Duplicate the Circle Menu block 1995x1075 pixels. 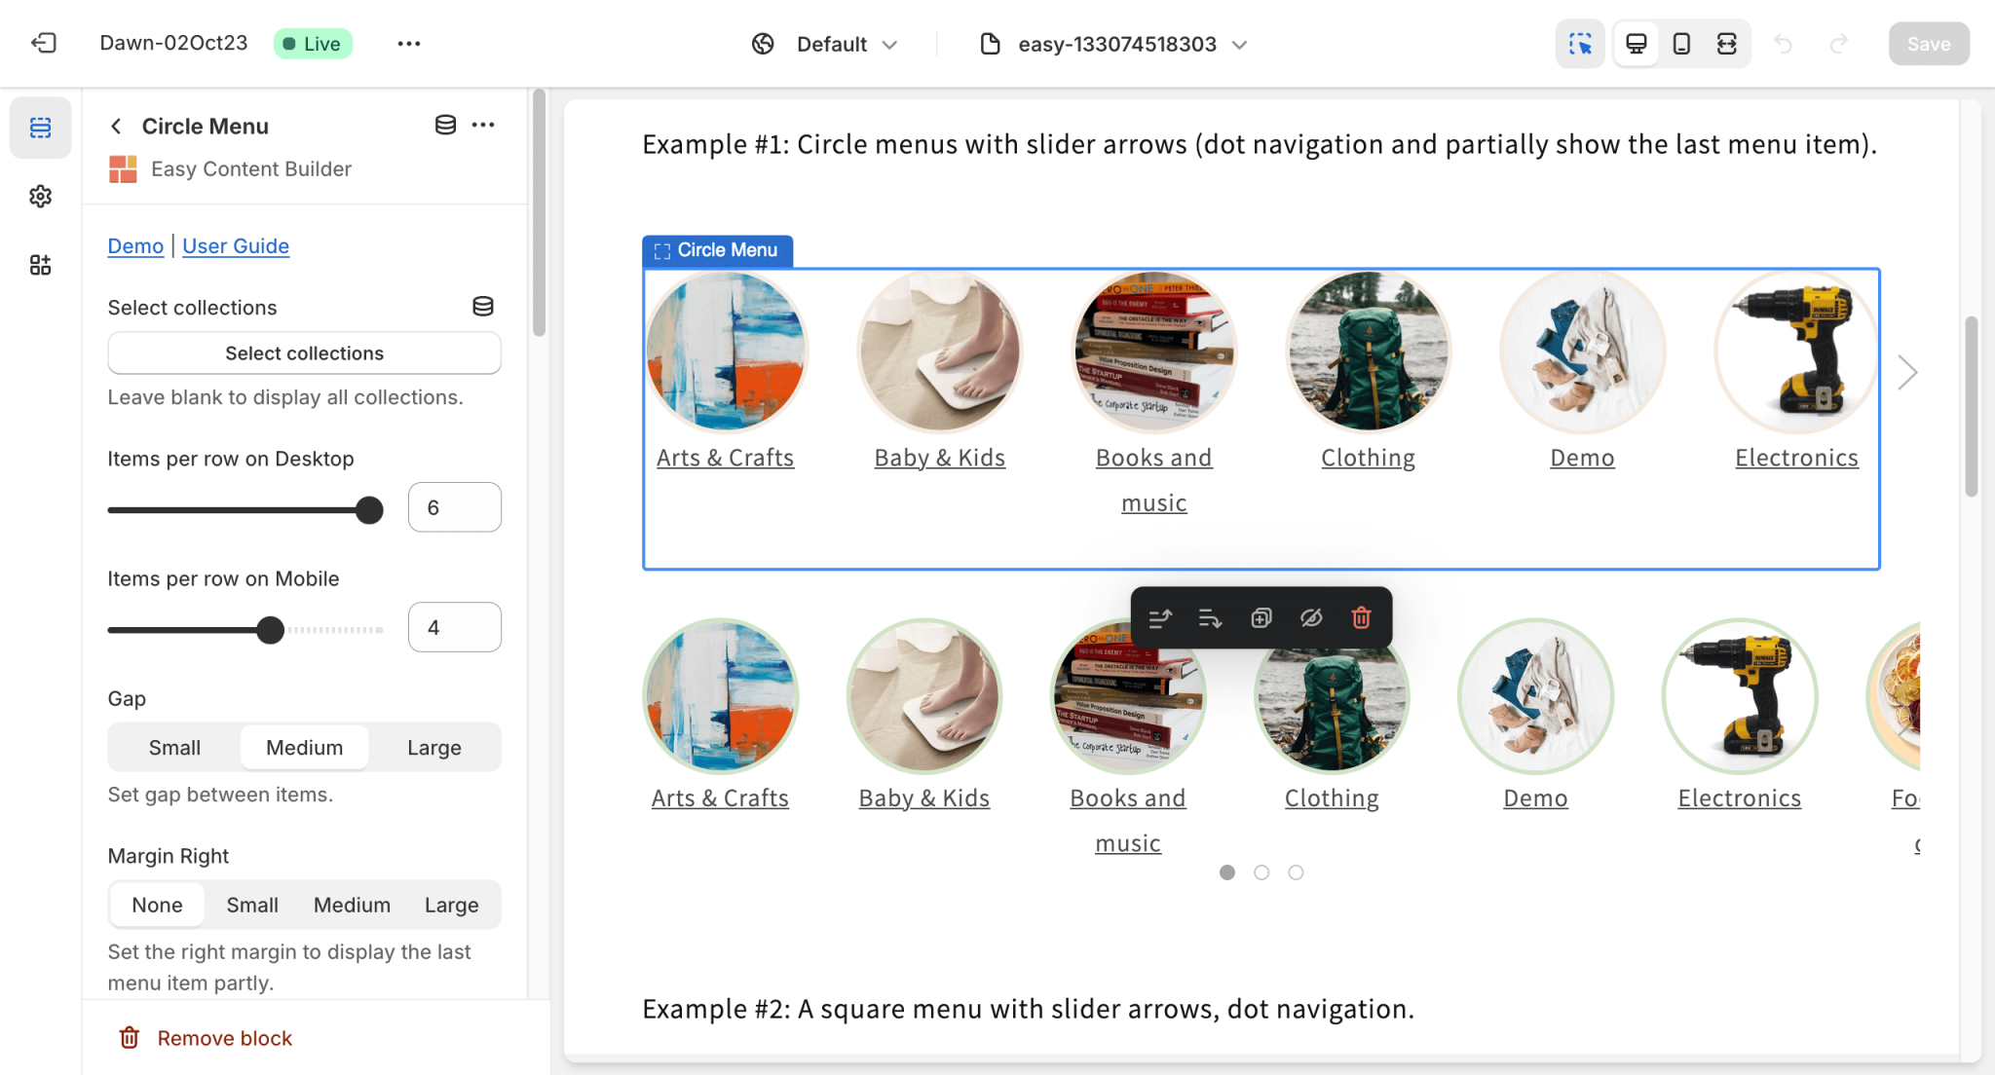coord(1261,617)
